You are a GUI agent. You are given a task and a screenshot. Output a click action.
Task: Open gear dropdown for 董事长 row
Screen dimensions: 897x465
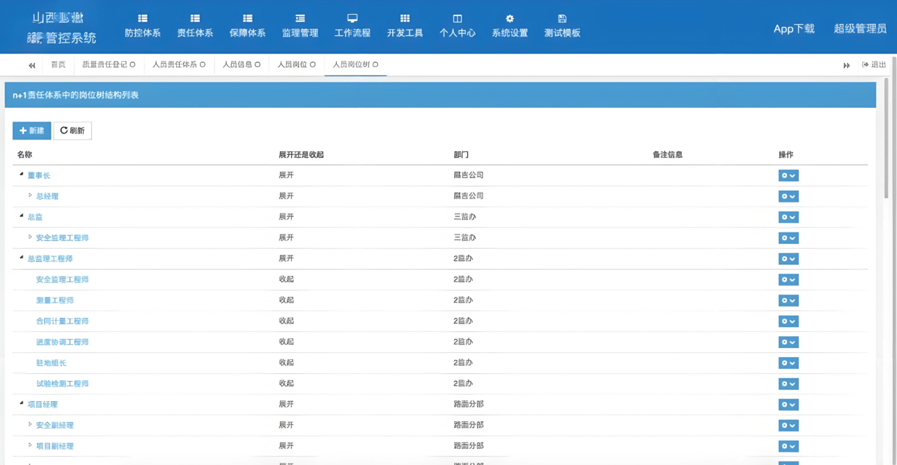(x=788, y=175)
